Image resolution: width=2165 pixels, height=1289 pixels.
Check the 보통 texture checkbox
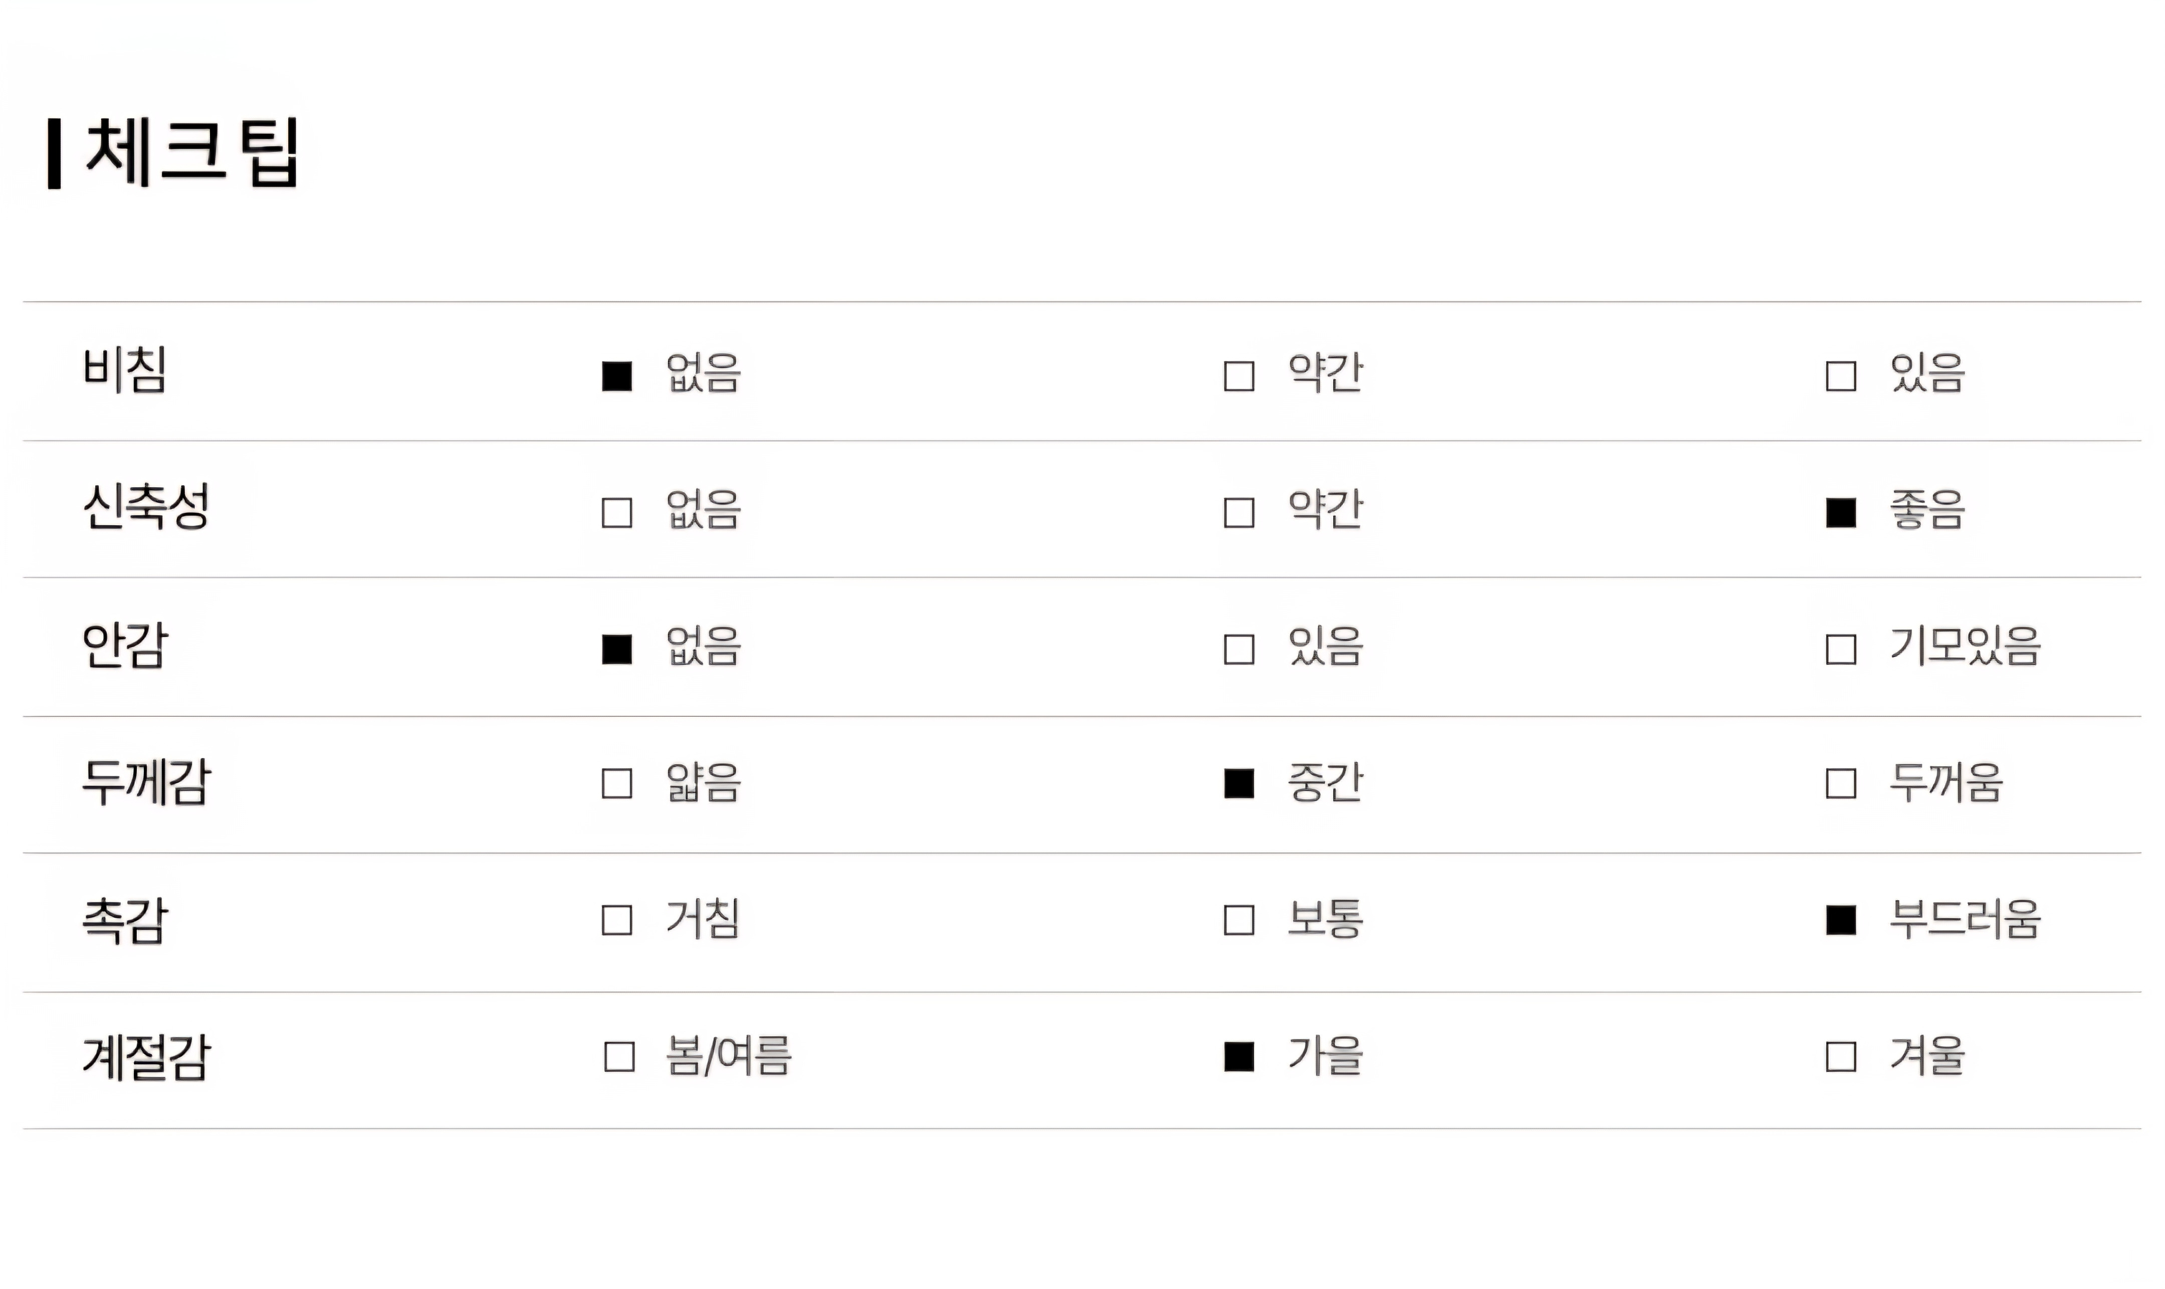tap(1238, 920)
